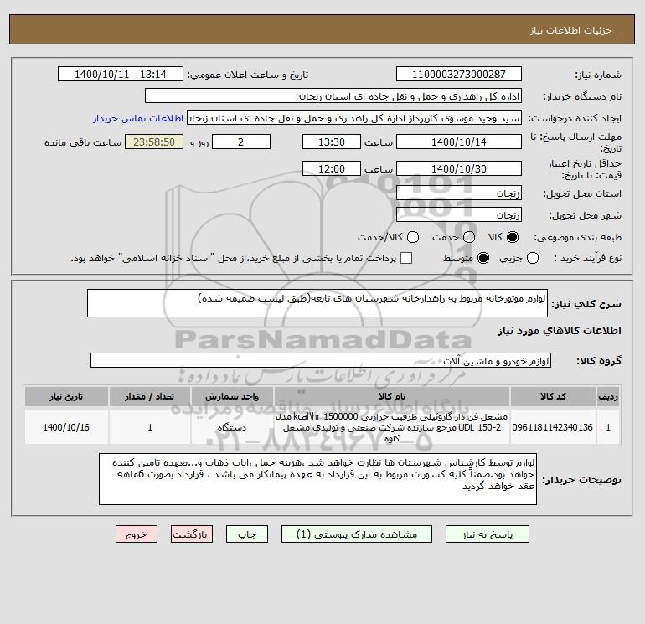Click the product name cell مشعل فن دار

coord(392,427)
